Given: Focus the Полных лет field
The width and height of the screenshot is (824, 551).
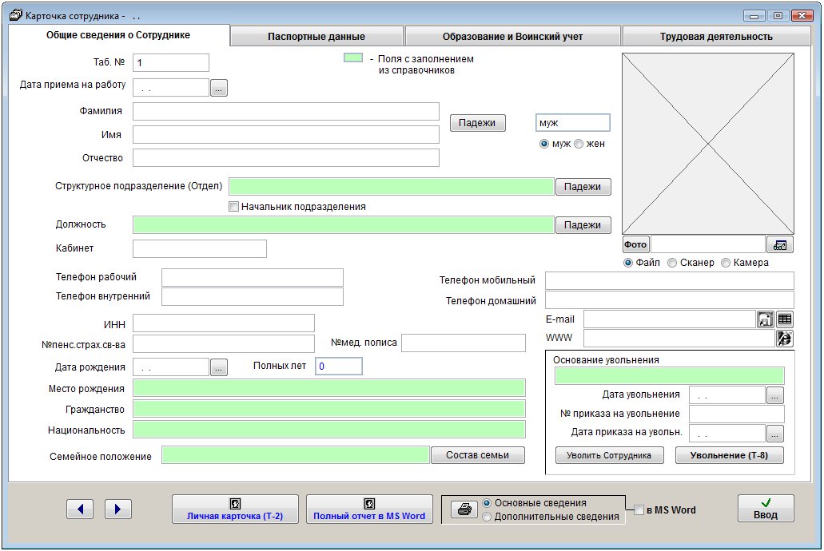Looking at the screenshot, I should 339,366.
